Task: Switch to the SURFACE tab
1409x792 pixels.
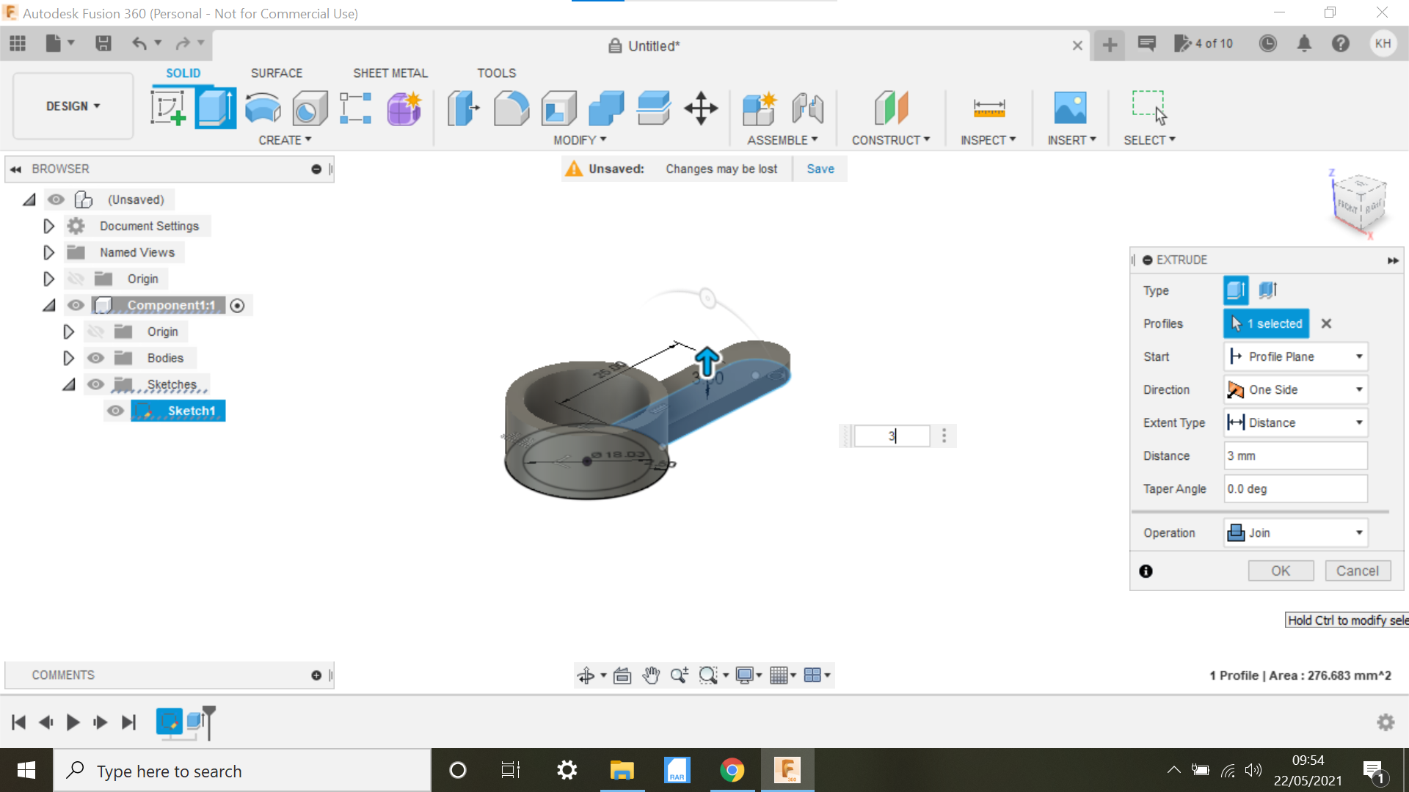Action: (x=277, y=73)
